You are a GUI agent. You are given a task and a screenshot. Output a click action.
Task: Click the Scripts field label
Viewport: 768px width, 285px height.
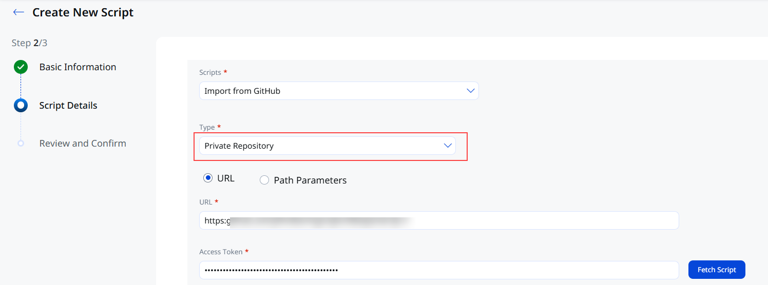[210, 72]
